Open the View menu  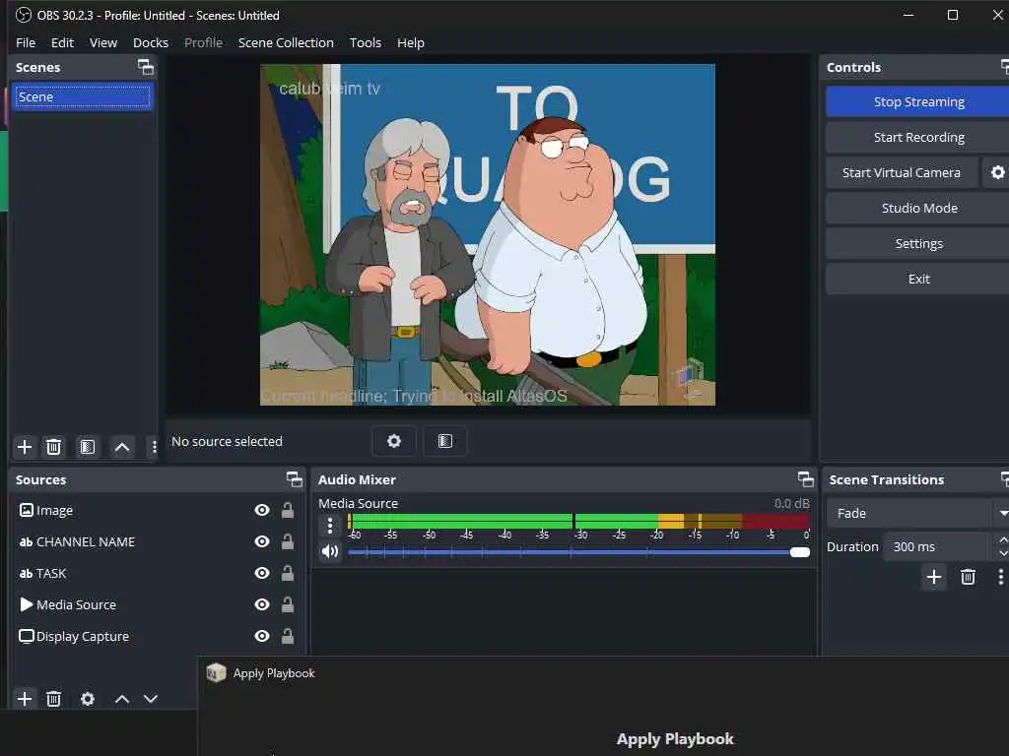102,42
